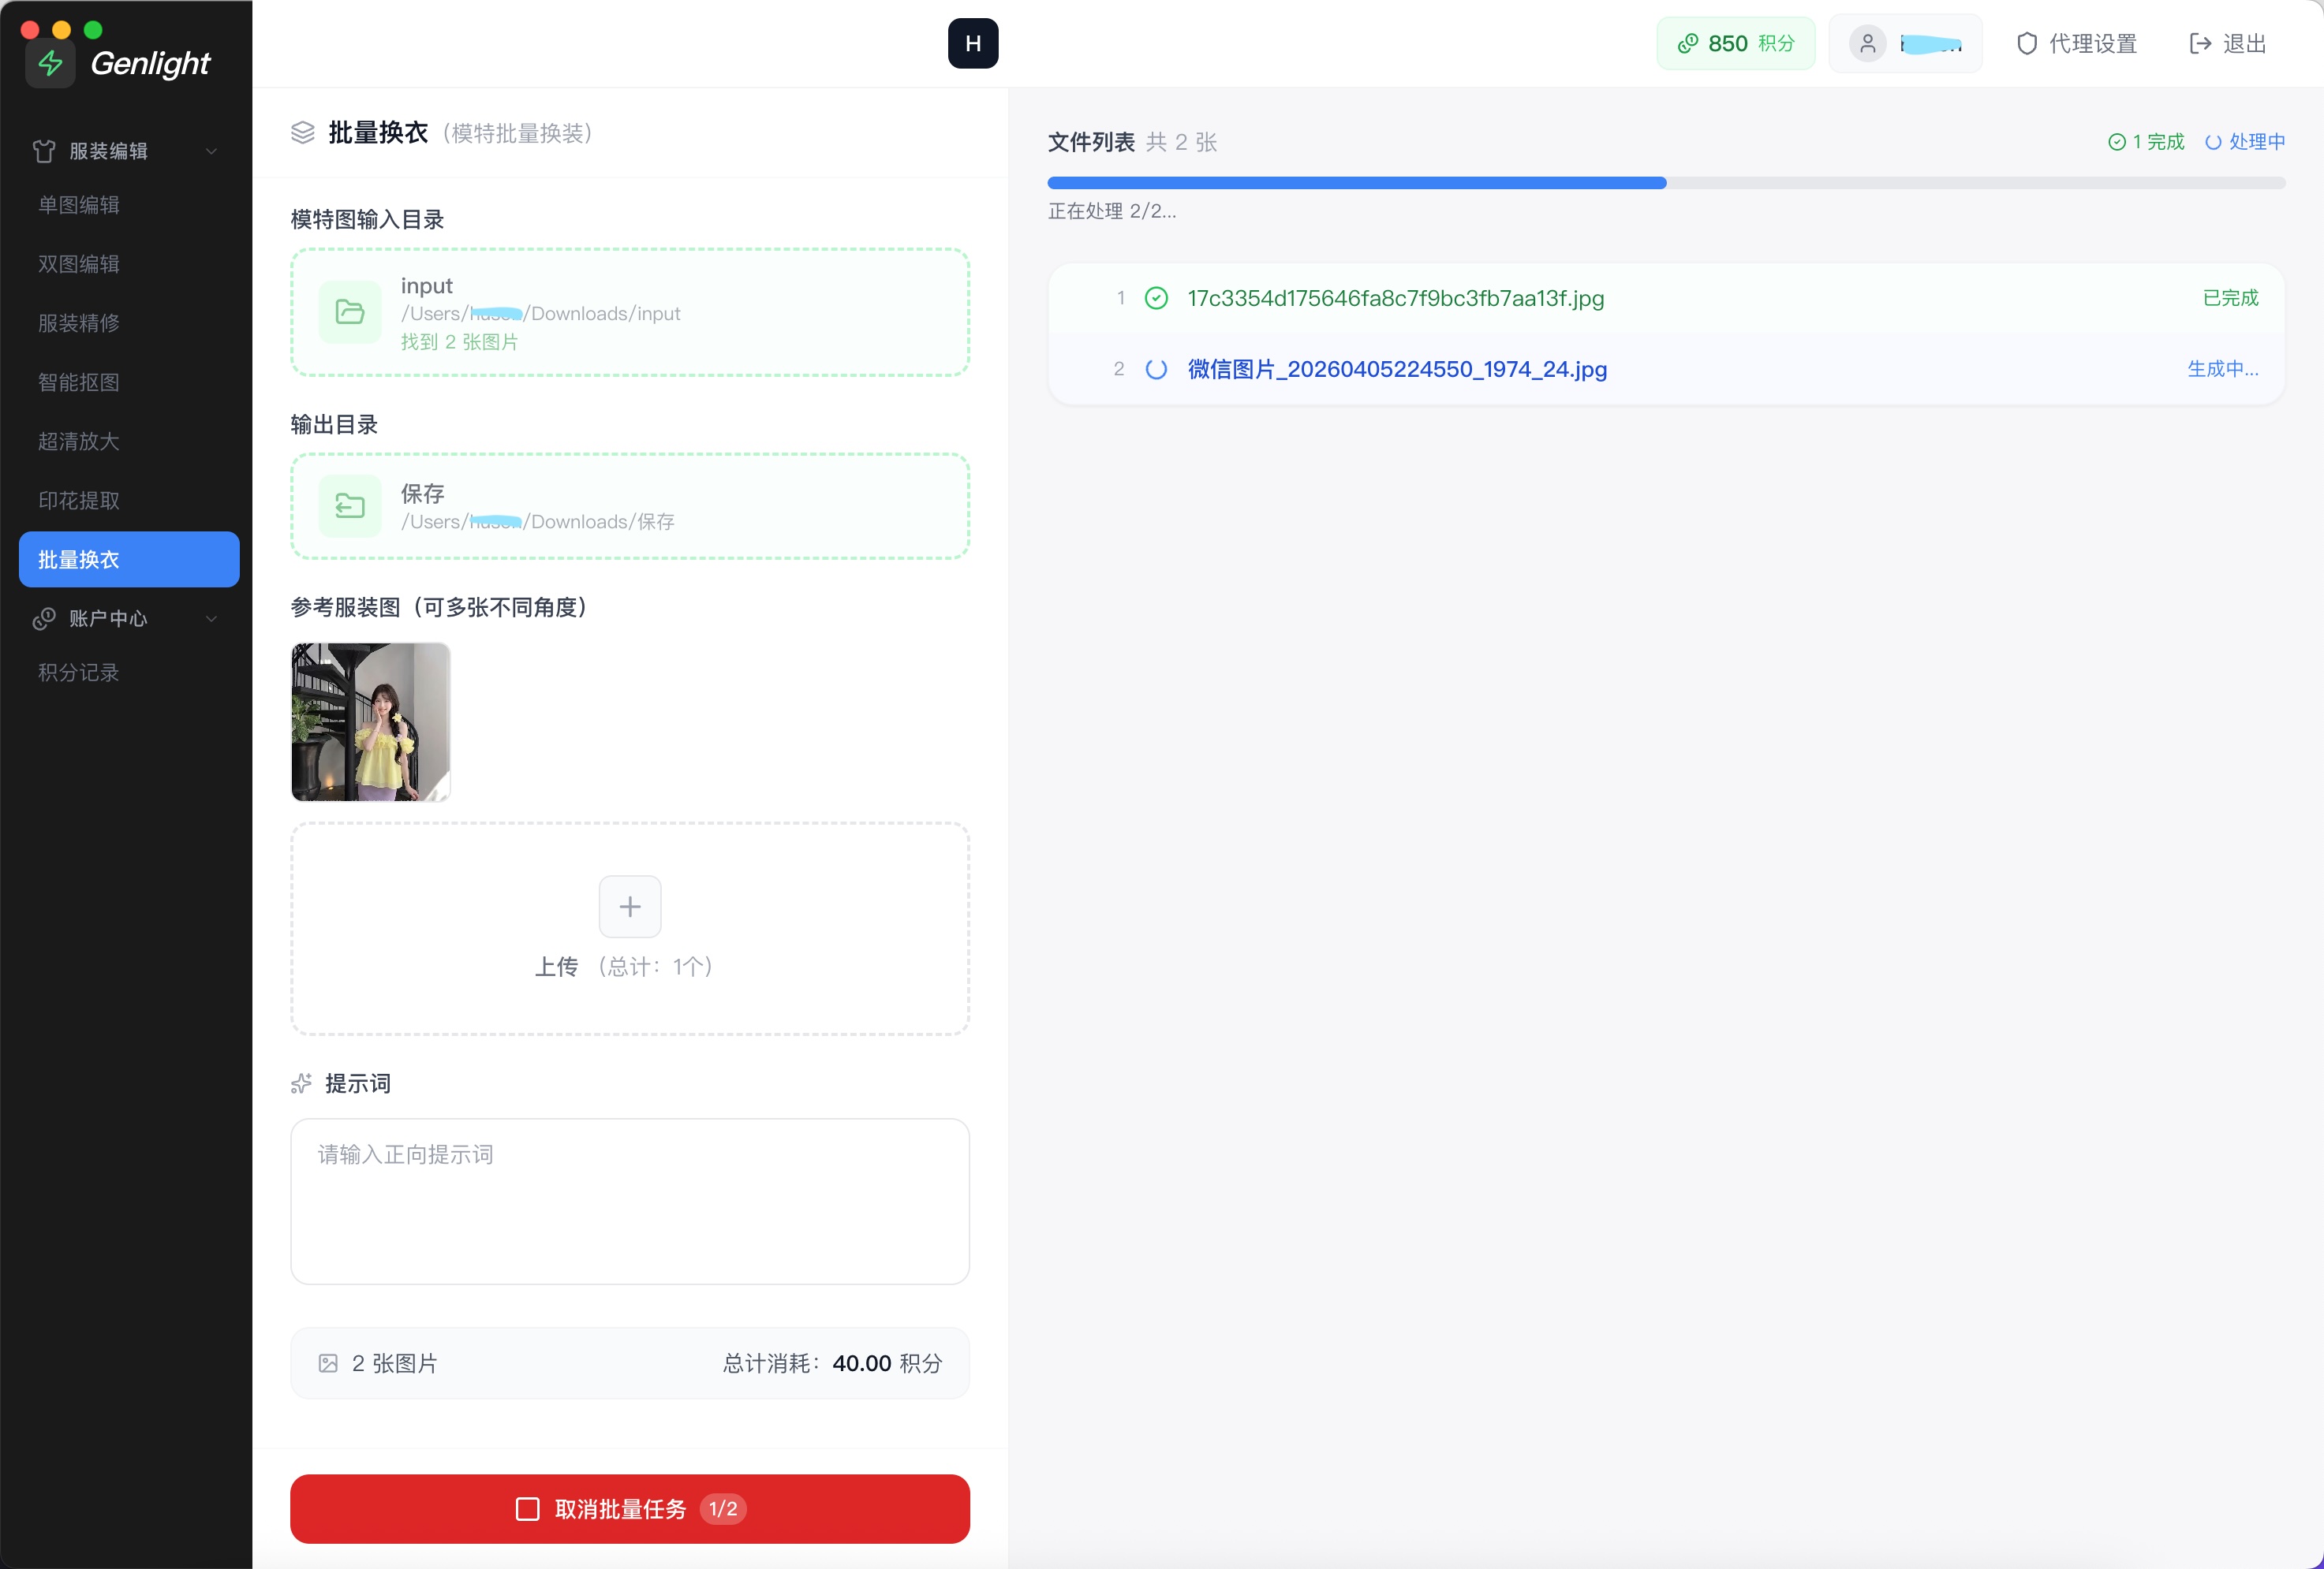Screen dimensions: 2324x1569
Task: Click the green check icon on row 1
Action: point(1156,298)
